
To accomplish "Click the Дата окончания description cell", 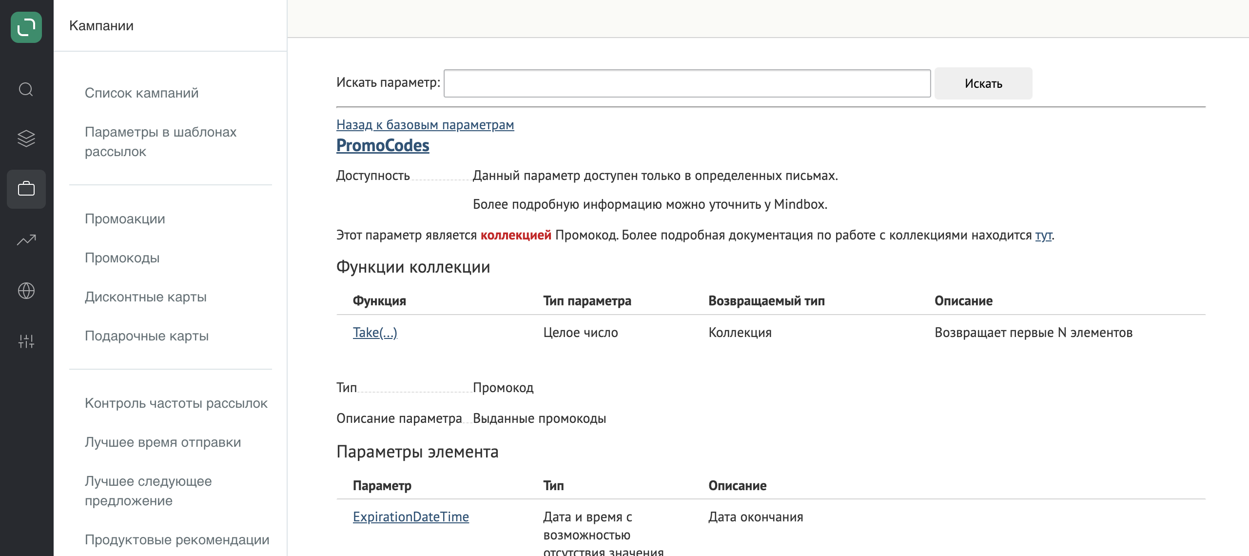I will click(756, 517).
